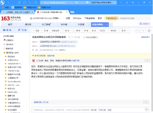Viewport: 153px width, 113px height.
Task: Click the undo closed tab icon
Action: click(x=30, y=3)
